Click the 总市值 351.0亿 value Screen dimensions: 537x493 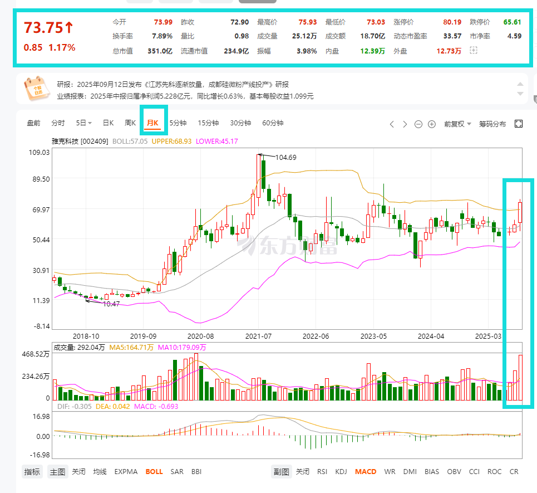point(160,51)
